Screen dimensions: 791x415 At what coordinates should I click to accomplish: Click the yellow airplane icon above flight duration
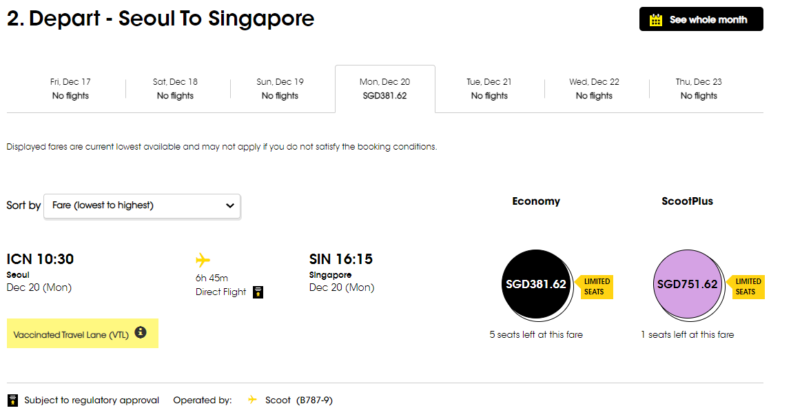pyautogui.click(x=203, y=260)
